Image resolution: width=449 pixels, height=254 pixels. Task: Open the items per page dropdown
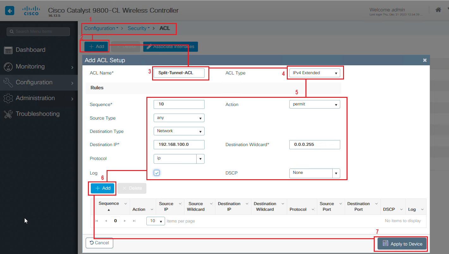(x=156, y=221)
